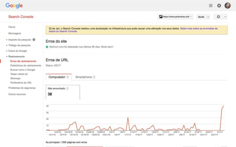Open Estatísticas de rastreamento
236x147 pixels.
[26, 66]
